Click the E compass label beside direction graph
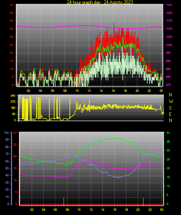Viewport: 181px width, 215px height. click(x=170, y=114)
